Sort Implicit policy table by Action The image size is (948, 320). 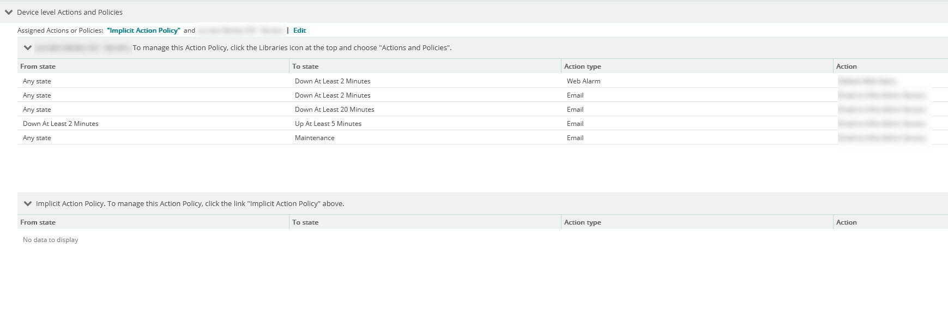847,222
